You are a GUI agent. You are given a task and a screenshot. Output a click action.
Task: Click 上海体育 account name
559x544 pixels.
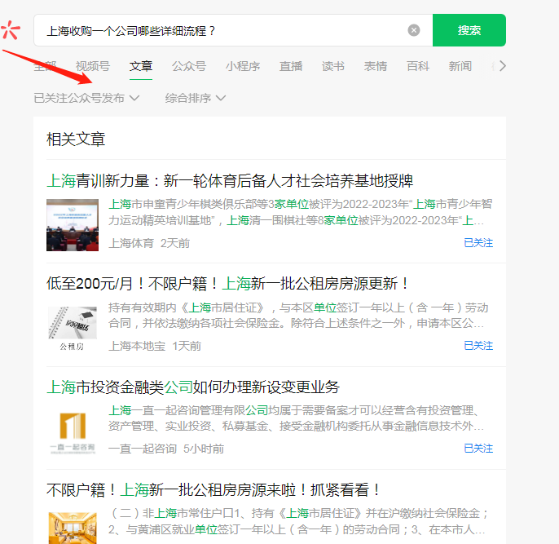pos(131,243)
